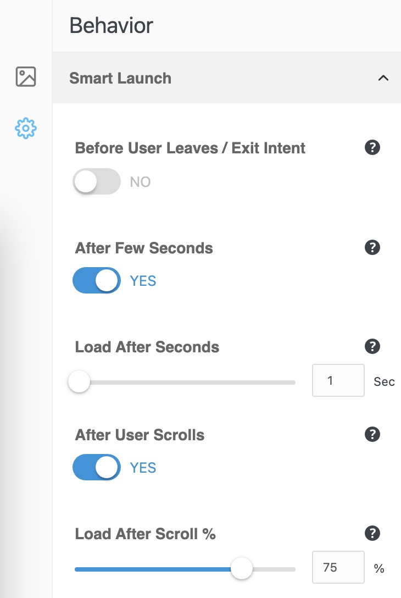
Task: Click the Load After Seconds slider track
Action: click(x=187, y=382)
